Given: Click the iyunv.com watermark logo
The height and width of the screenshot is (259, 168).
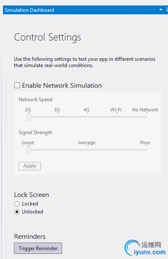Looking at the screenshot, I should point(145,248).
